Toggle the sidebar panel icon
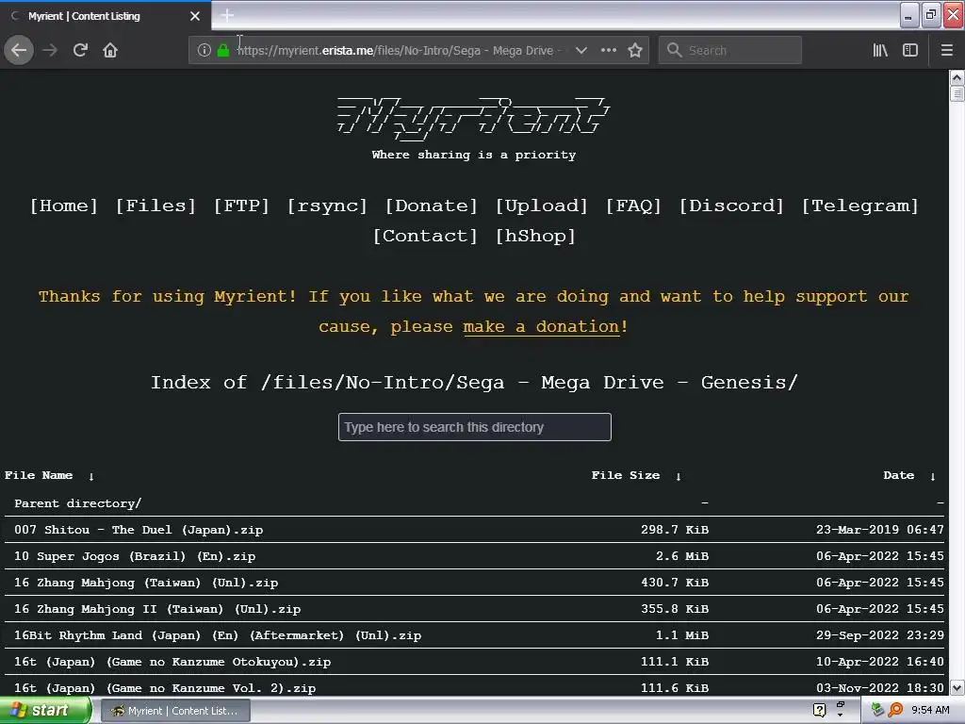Viewport: 965px width, 724px height. coord(910,50)
